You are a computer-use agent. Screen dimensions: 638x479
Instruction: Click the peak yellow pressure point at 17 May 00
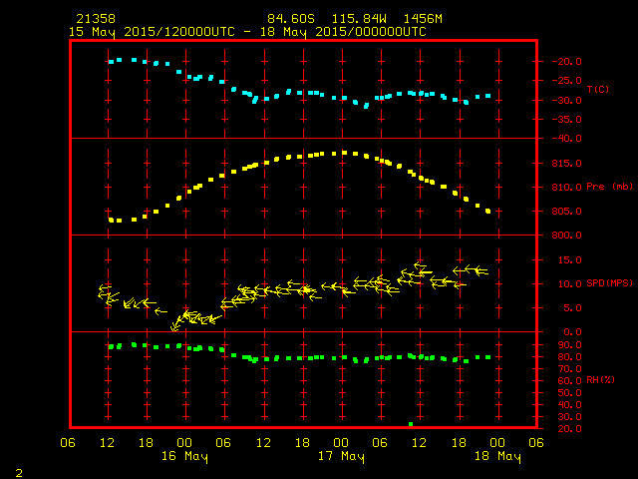pos(344,153)
